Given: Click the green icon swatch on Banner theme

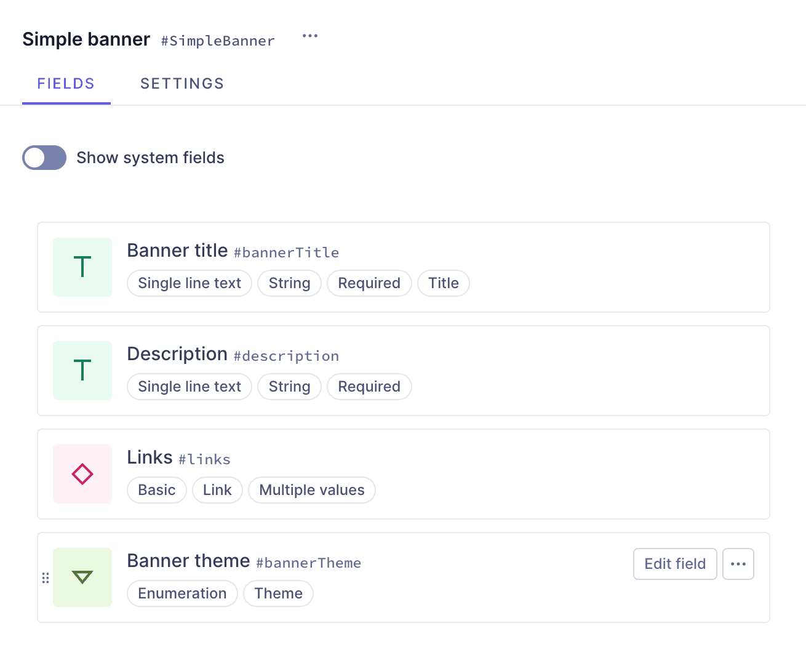Looking at the screenshot, I should [82, 577].
